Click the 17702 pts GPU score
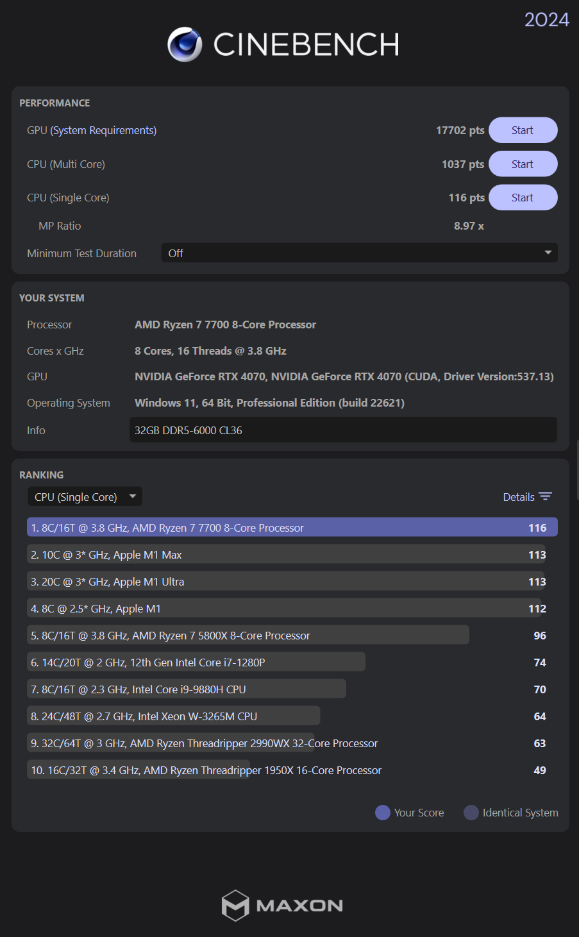 [x=460, y=130]
